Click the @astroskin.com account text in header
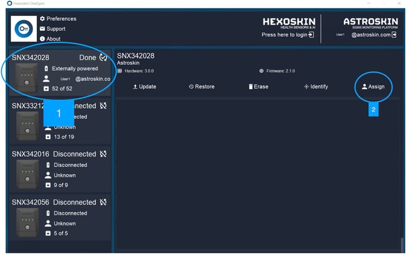 (x=371, y=34)
